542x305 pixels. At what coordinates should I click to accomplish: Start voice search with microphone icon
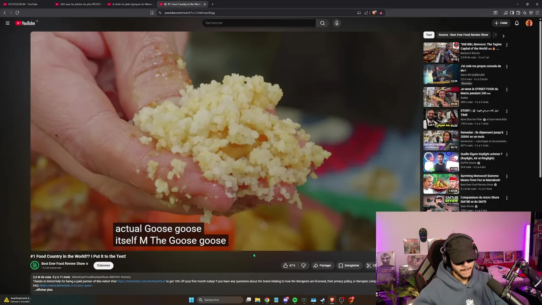click(x=337, y=23)
